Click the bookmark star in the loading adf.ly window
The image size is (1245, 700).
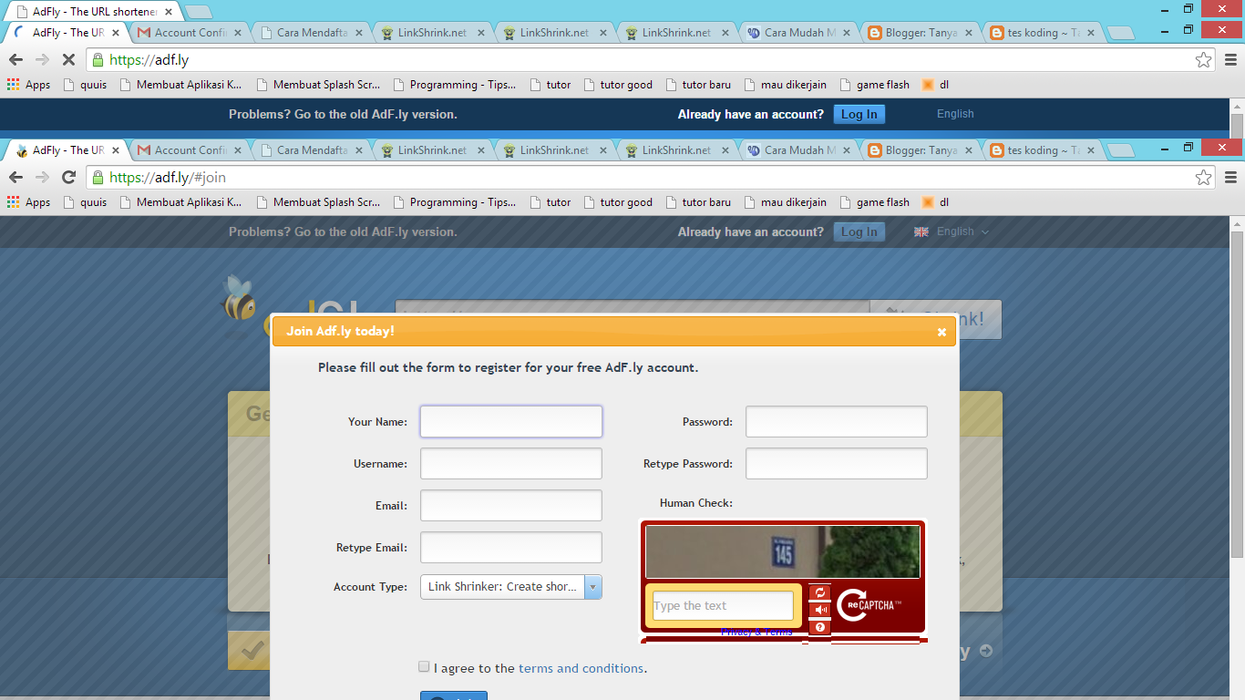coord(1204,59)
